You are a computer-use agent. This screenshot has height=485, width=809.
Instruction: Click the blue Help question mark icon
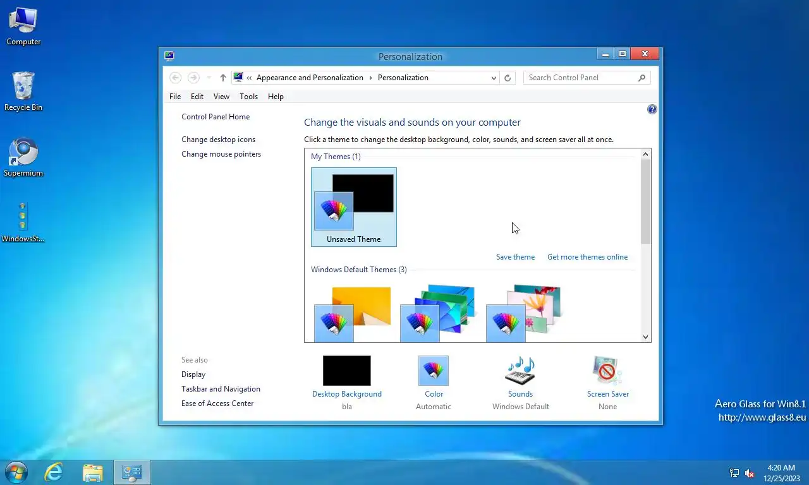tap(652, 109)
